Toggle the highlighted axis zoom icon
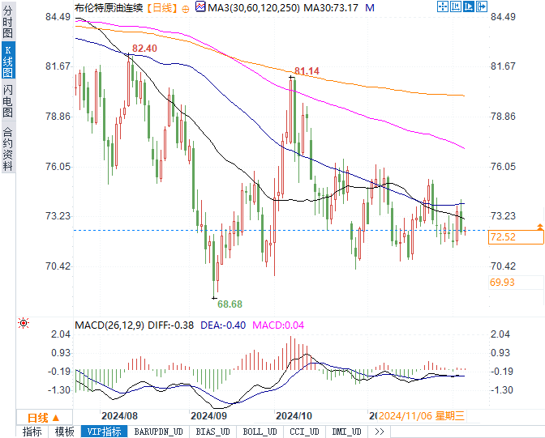Screen dimensions: 545x438 [x=469, y=6]
